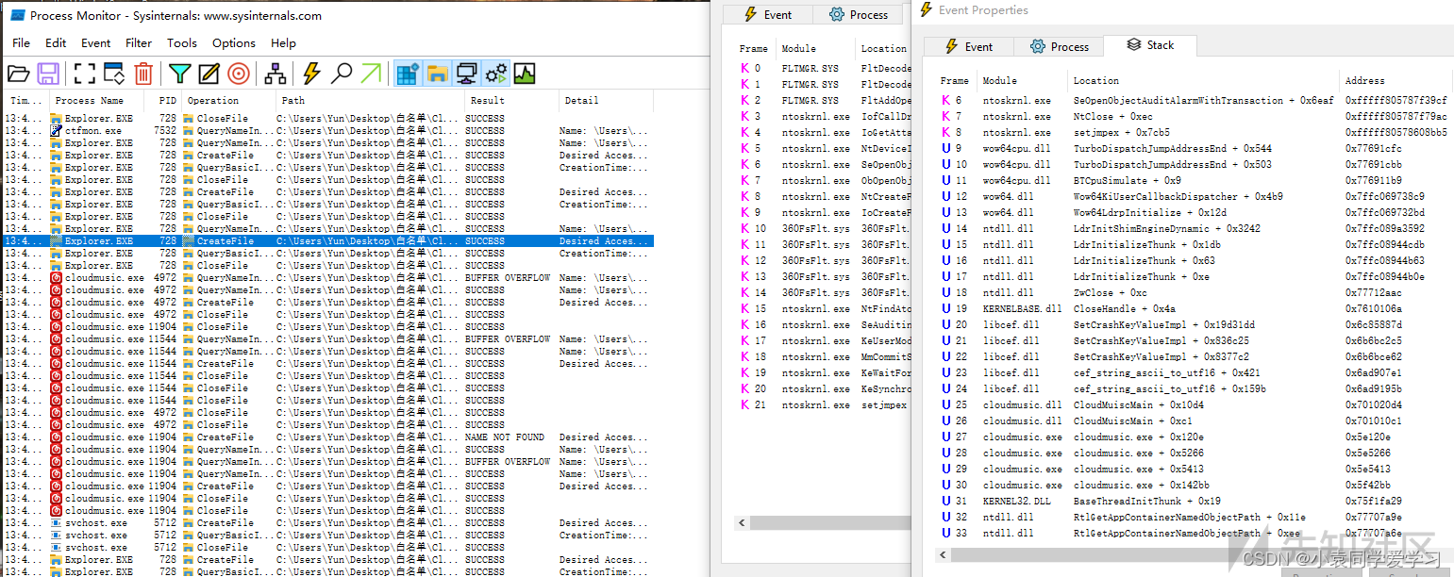This screenshot has height=577, width=1454.
Task: Click the red Clear trash can icon
Action: click(x=143, y=73)
